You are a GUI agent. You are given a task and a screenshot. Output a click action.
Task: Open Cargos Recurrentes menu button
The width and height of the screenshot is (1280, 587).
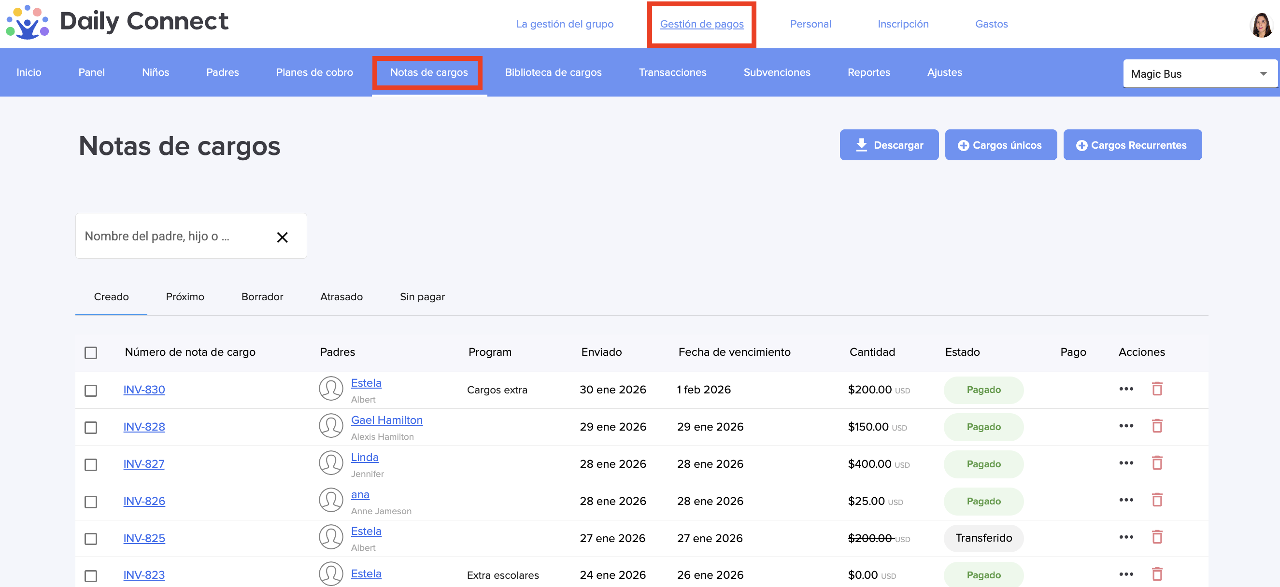(1132, 145)
